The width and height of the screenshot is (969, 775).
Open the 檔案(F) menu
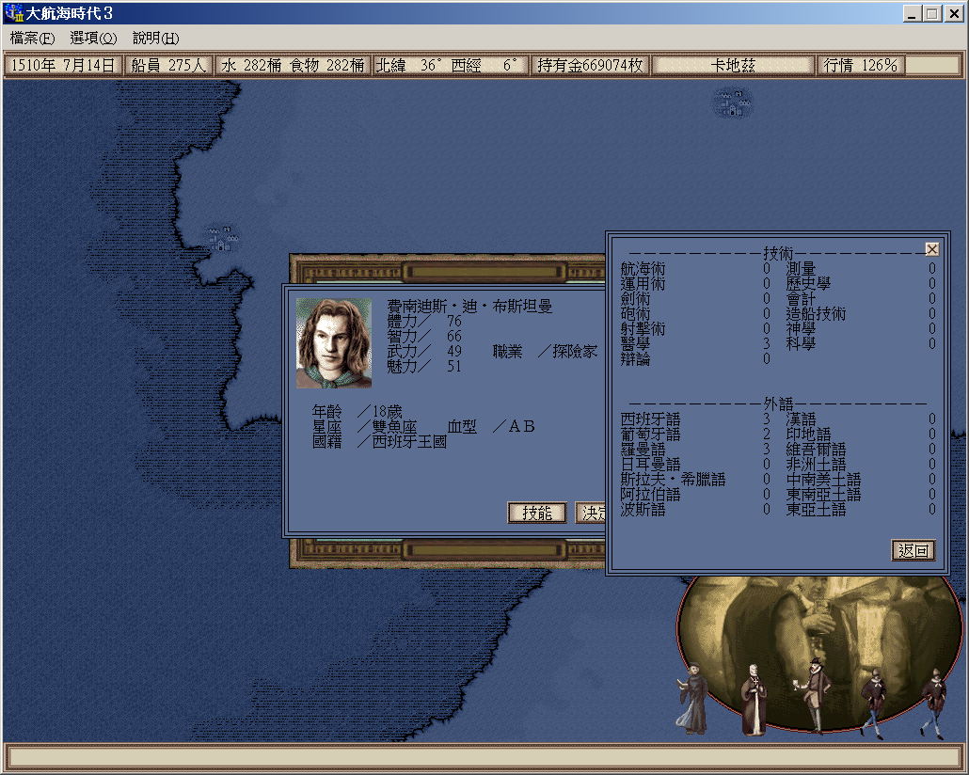(32, 39)
